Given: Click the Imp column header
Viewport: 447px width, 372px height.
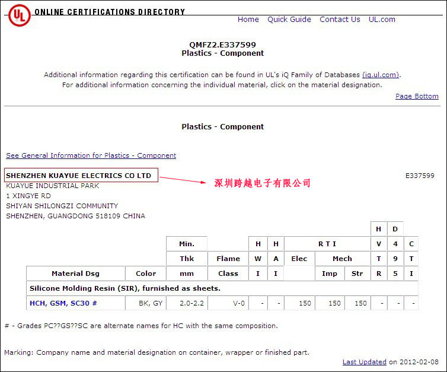Looking at the screenshot, I should click(330, 274).
